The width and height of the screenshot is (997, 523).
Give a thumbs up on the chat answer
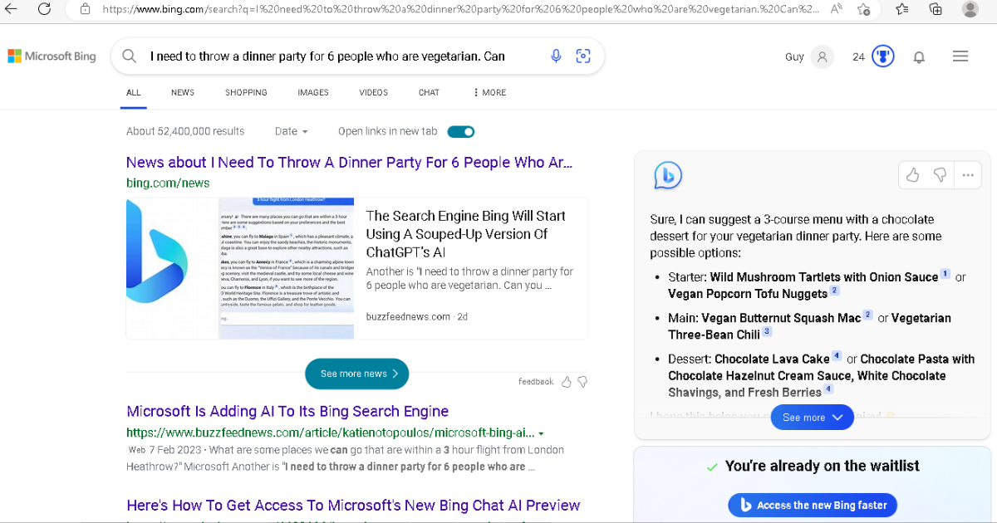pos(912,175)
